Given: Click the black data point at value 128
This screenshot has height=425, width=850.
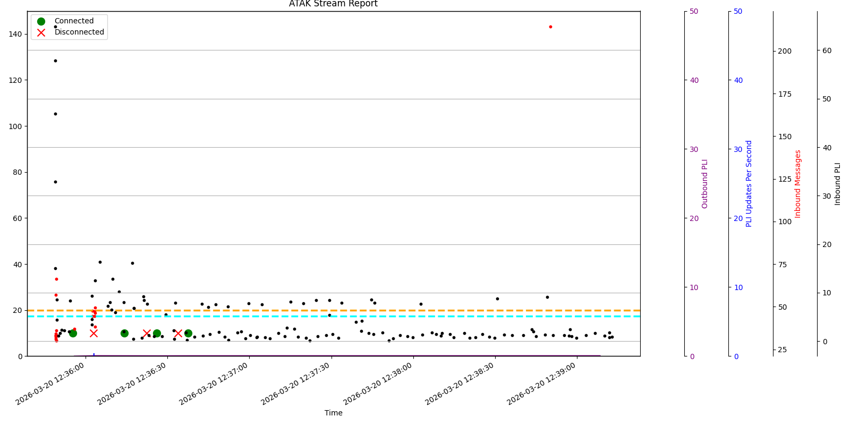Looking at the screenshot, I should (55, 61).
